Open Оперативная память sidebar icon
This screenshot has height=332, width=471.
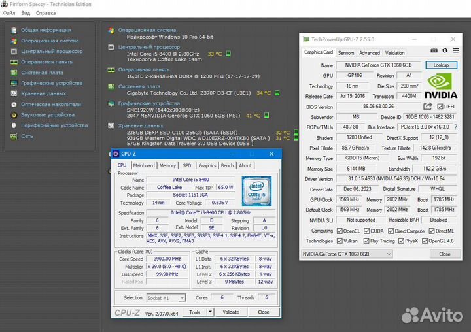tap(14, 62)
